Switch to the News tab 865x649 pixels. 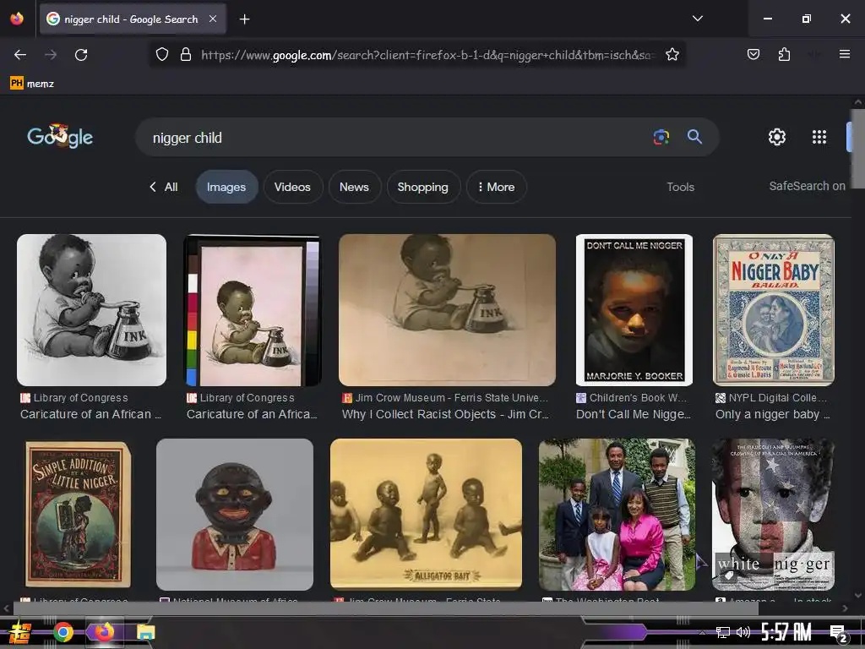point(354,187)
